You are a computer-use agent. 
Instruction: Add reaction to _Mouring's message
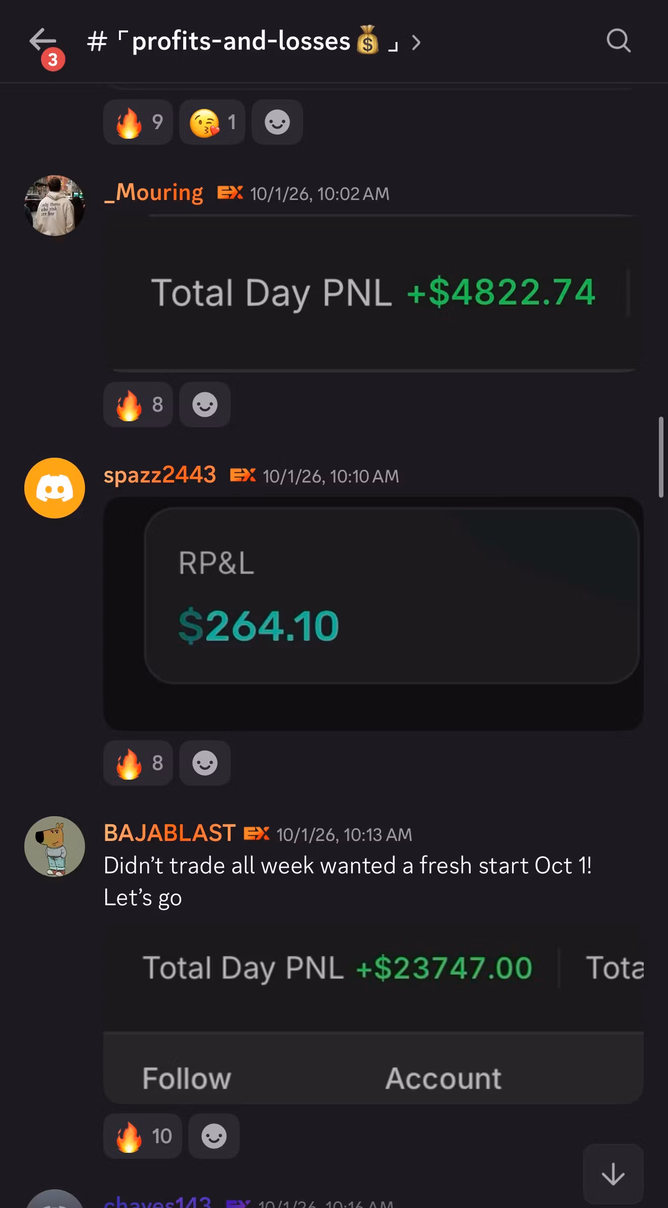[x=205, y=405]
